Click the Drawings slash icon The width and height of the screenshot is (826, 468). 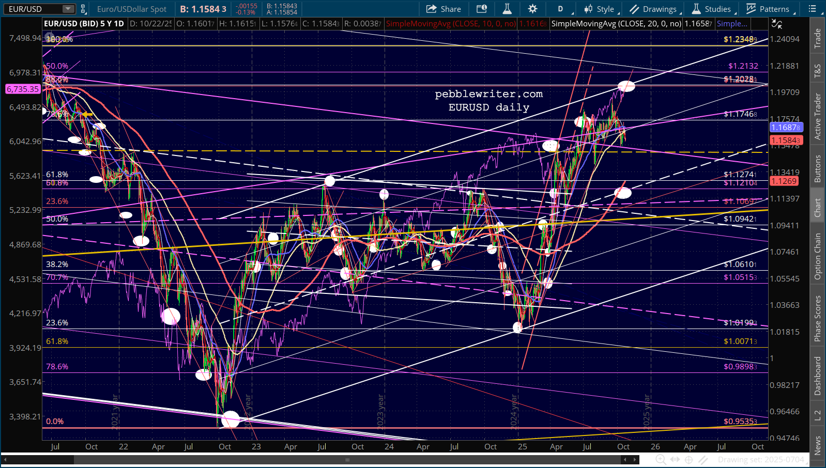click(634, 9)
